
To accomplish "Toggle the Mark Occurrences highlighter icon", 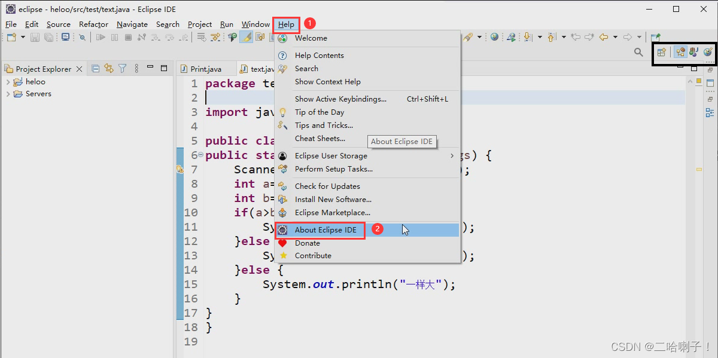I will pyautogui.click(x=246, y=37).
